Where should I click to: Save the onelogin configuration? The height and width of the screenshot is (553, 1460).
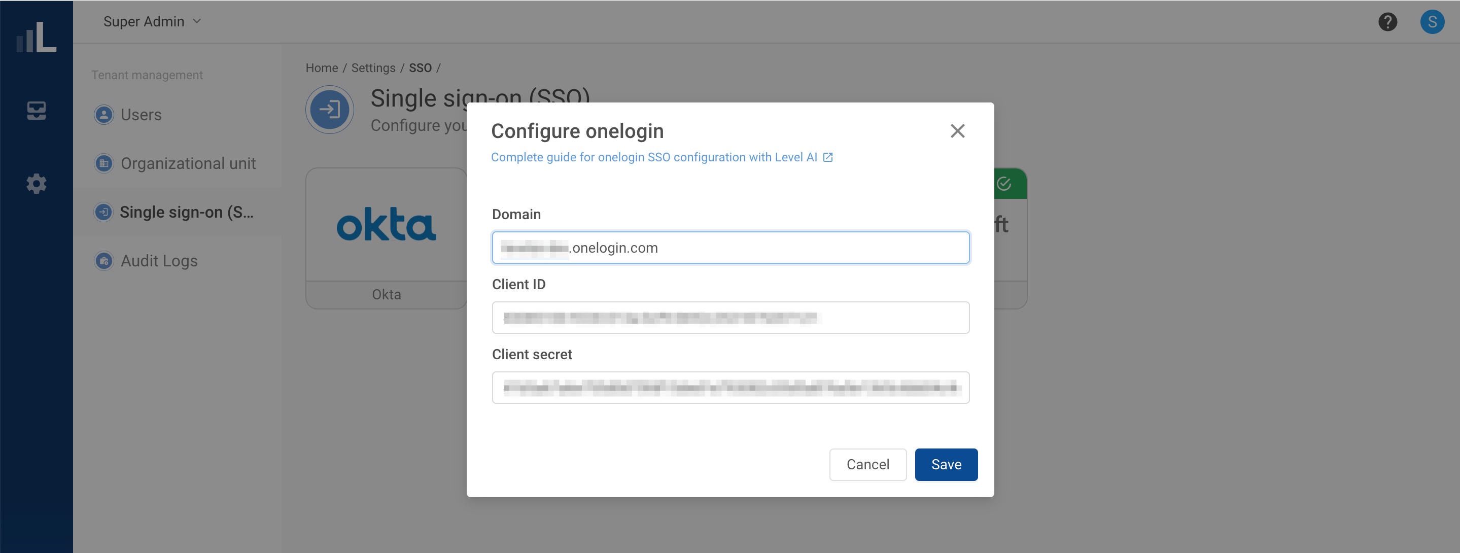pyautogui.click(x=946, y=464)
